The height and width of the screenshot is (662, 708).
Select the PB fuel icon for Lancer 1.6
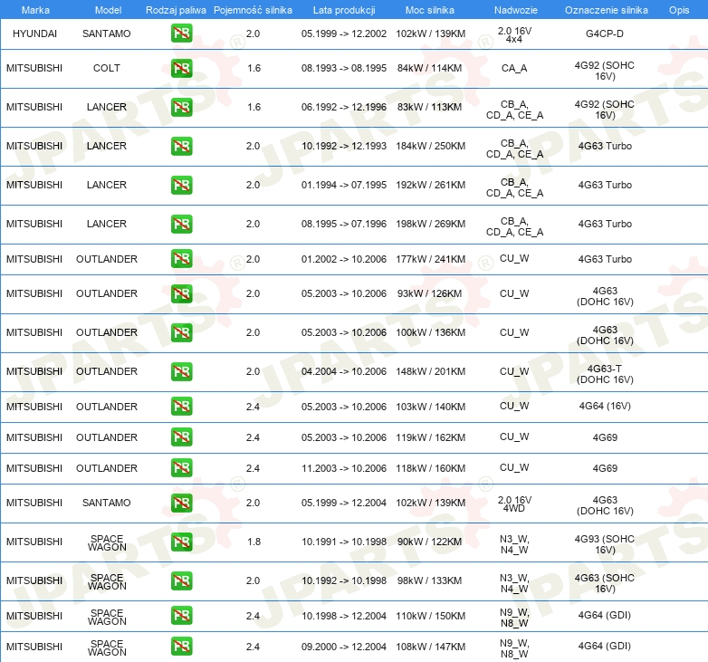pos(181,108)
